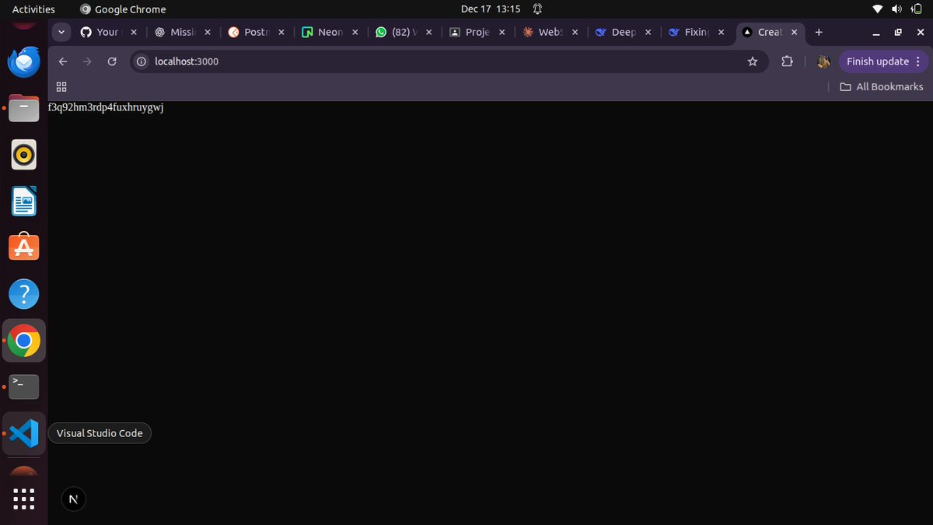The width and height of the screenshot is (933, 525).
Task: Go back to the previous page
Action: (x=63, y=61)
